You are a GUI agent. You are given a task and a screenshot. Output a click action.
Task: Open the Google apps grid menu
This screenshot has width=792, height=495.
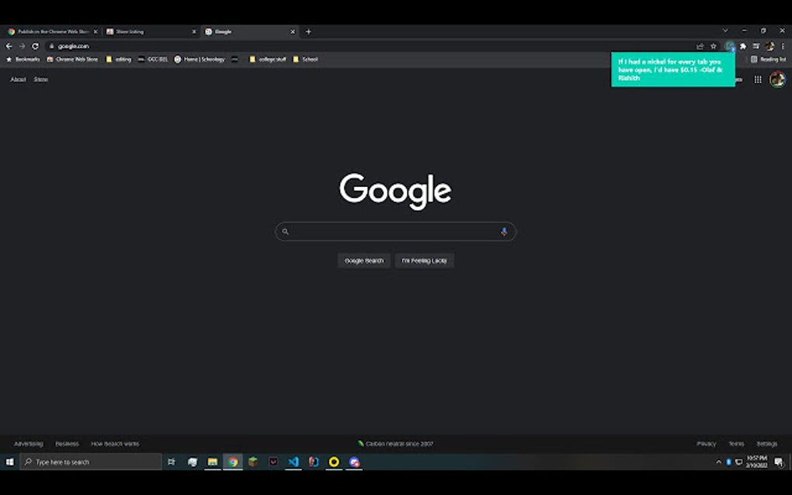tap(757, 79)
